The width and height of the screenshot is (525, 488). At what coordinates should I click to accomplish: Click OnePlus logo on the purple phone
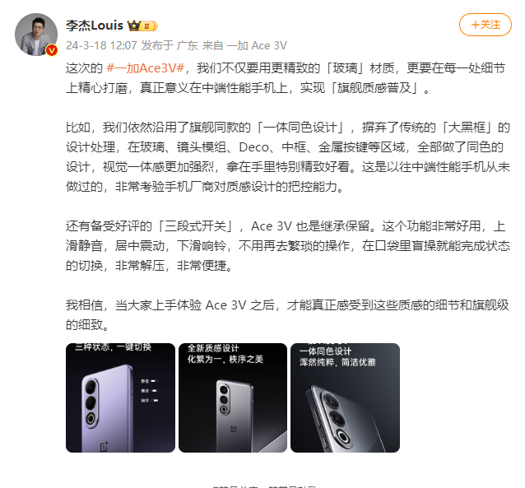(105, 446)
